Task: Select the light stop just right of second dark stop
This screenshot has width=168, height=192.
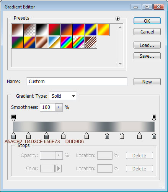Action: [x=122, y=136]
